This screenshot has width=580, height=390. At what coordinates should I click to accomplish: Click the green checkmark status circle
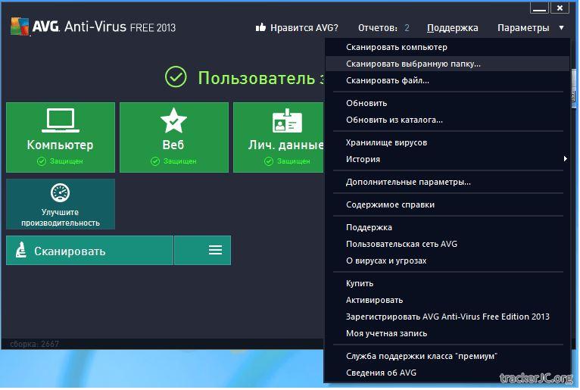pos(176,77)
